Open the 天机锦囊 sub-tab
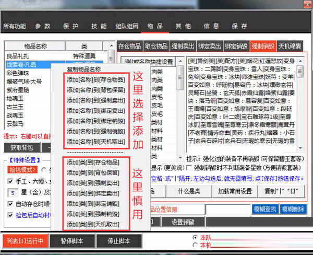This screenshot has width=313, height=255. pyautogui.click(x=290, y=46)
